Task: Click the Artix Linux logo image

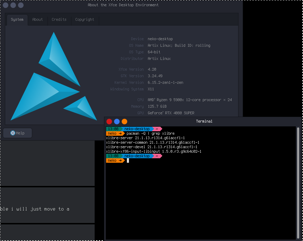Action: click(53, 77)
